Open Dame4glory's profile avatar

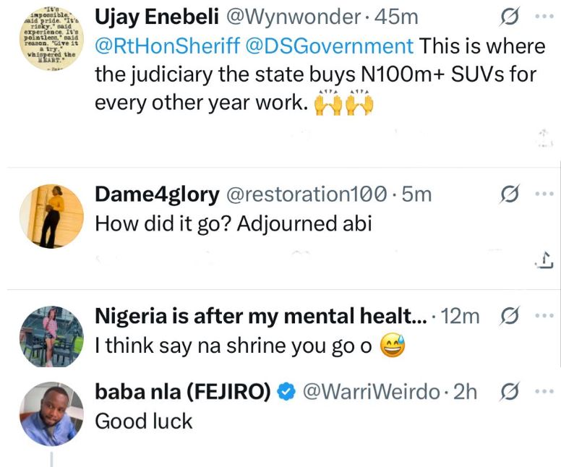49,215
